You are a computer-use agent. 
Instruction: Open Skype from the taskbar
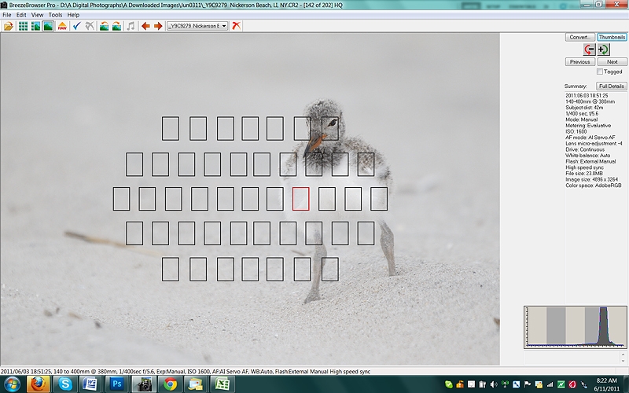pyautogui.click(x=64, y=384)
